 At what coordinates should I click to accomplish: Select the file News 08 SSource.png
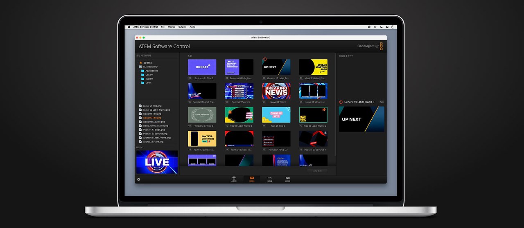(152, 122)
